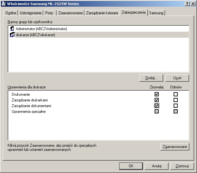Open the Udostępnianie tab
The height and width of the screenshot is (173, 197).
point(31,13)
